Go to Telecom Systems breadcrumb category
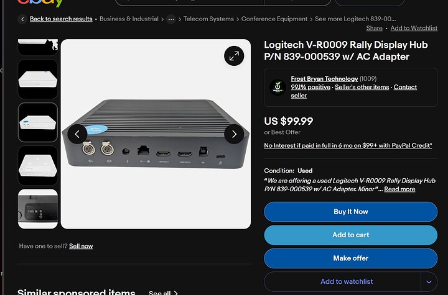This screenshot has width=448, height=295. (208, 19)
